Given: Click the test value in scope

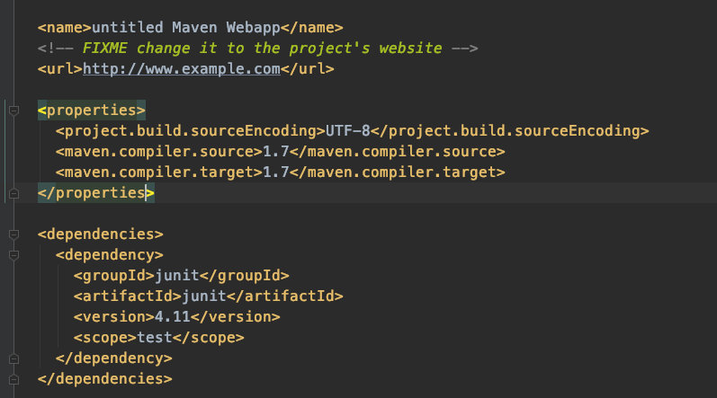Looking at the screenshot, I should (x=155, y=338).
